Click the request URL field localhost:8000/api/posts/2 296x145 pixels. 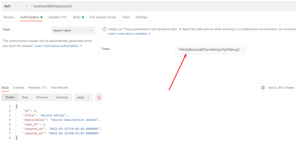[x=163, y=6]
